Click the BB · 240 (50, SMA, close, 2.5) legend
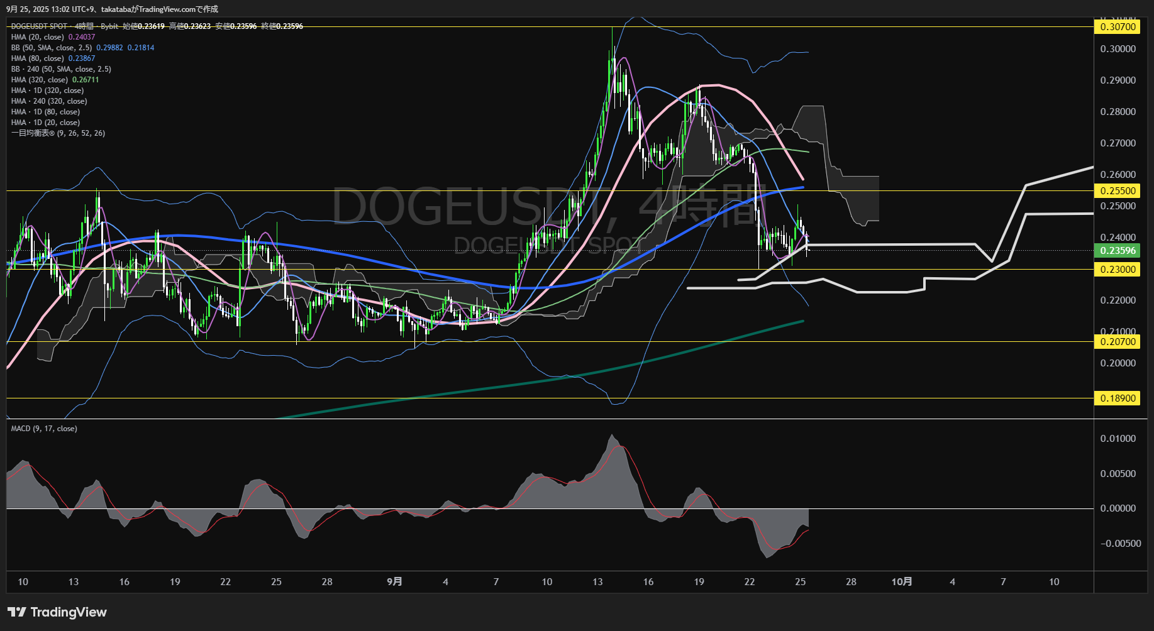This screenshot has height=631, width=1154. (x=61, y=69)
